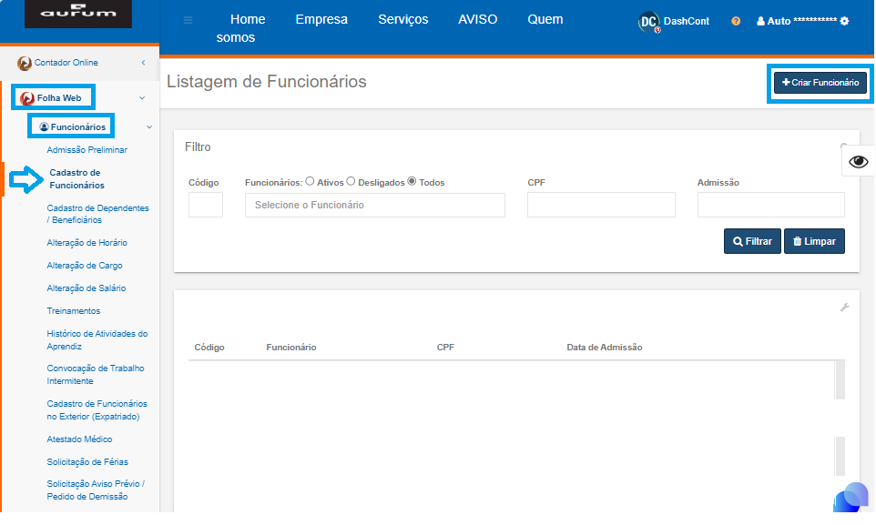Open Solicitação Aviso Prévio / Pedido de Demissão
Image resolution: width=876 pixels, height=525 pixels.
[x=96, y=490]
